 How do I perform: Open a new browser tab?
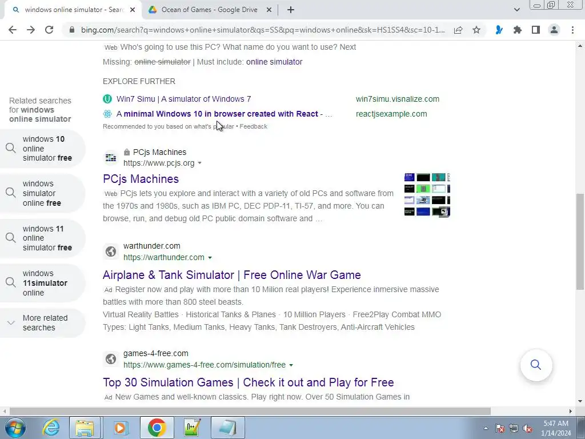291,10
